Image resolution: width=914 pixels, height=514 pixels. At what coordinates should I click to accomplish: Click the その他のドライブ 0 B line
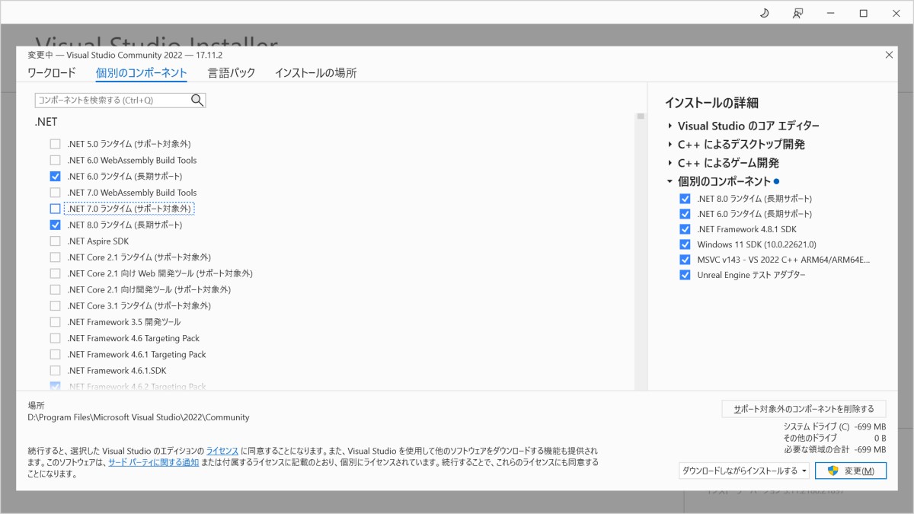(834, 439)
